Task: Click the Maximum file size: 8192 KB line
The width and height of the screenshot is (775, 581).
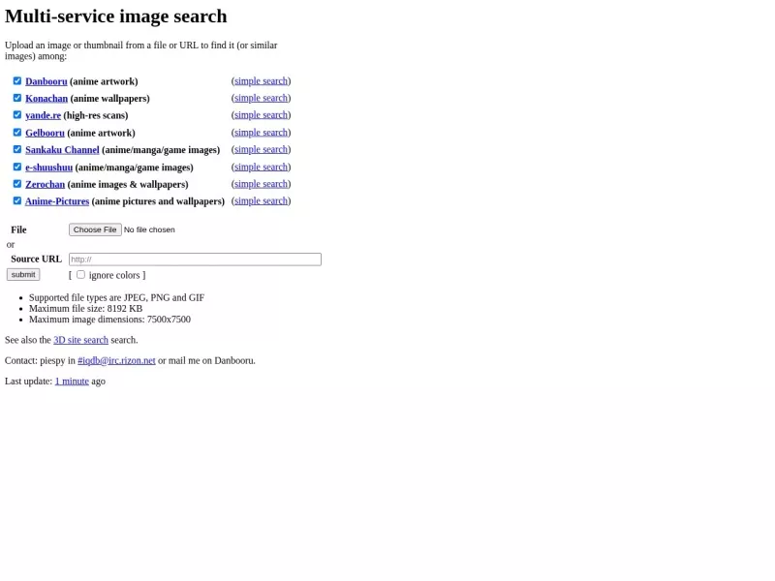Action: [x=85, y=309]
